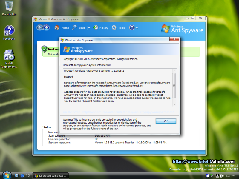
Task: Click the scroll up arrow in system information
Action: 174,71
